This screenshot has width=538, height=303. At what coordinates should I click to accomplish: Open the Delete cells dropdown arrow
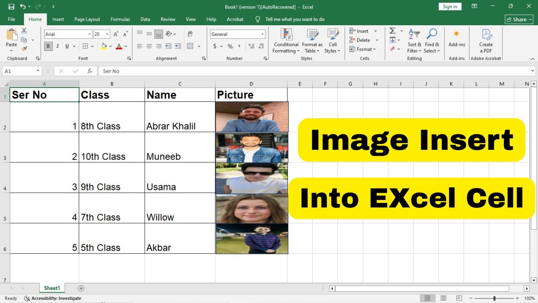click(377, 40)
